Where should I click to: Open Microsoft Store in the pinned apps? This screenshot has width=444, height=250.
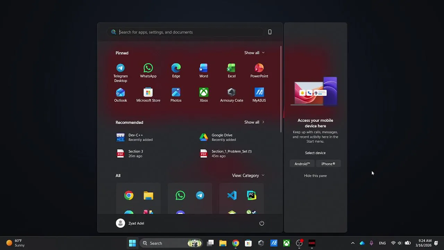click(x=148, y=95)
